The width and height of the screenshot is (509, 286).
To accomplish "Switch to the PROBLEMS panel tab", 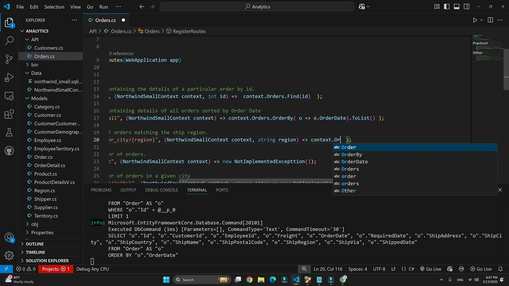I will point(101,190).
